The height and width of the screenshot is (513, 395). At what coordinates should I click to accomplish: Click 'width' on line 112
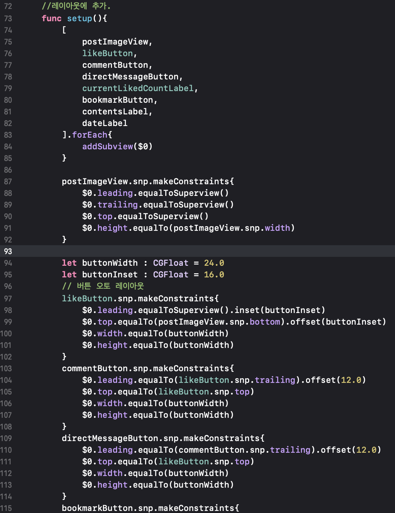[x=110, y=473]
